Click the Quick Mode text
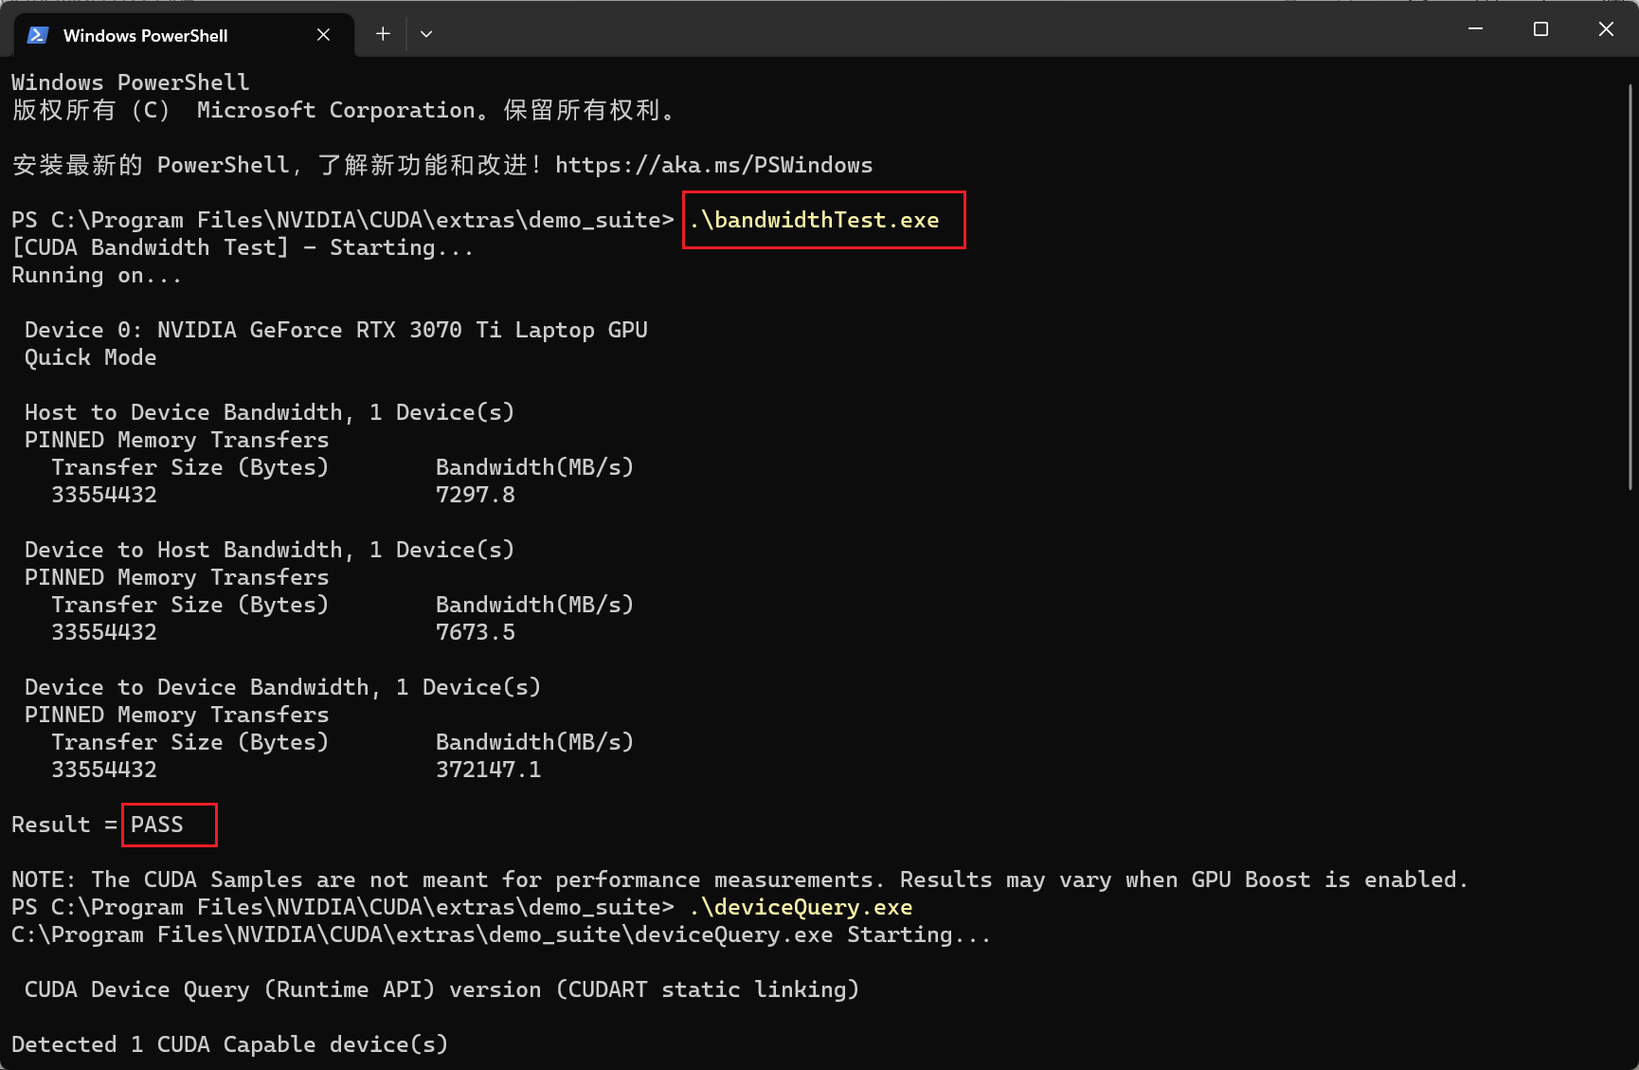The height and width of the screenshot is (1070, 1639). pos(91,357)
